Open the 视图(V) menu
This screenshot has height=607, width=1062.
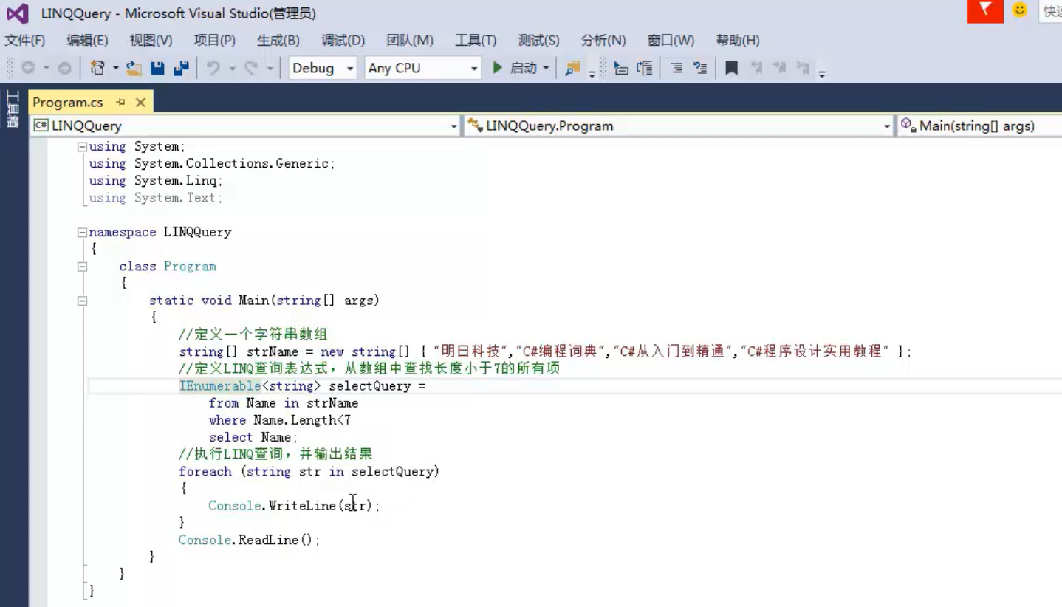click(x=151, y=40)
